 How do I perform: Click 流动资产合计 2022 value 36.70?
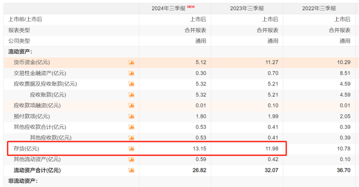pyautogui.click(x=344, y=170)
